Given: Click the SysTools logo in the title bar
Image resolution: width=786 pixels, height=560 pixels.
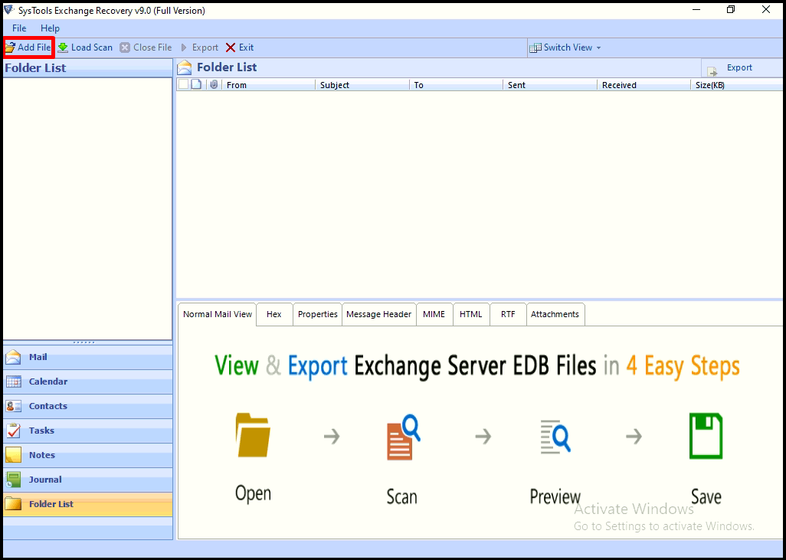Looking at the screenshot, I should [8, 10].
